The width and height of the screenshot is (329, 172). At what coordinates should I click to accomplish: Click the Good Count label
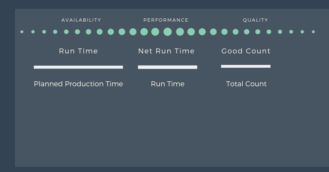(246, 51)
